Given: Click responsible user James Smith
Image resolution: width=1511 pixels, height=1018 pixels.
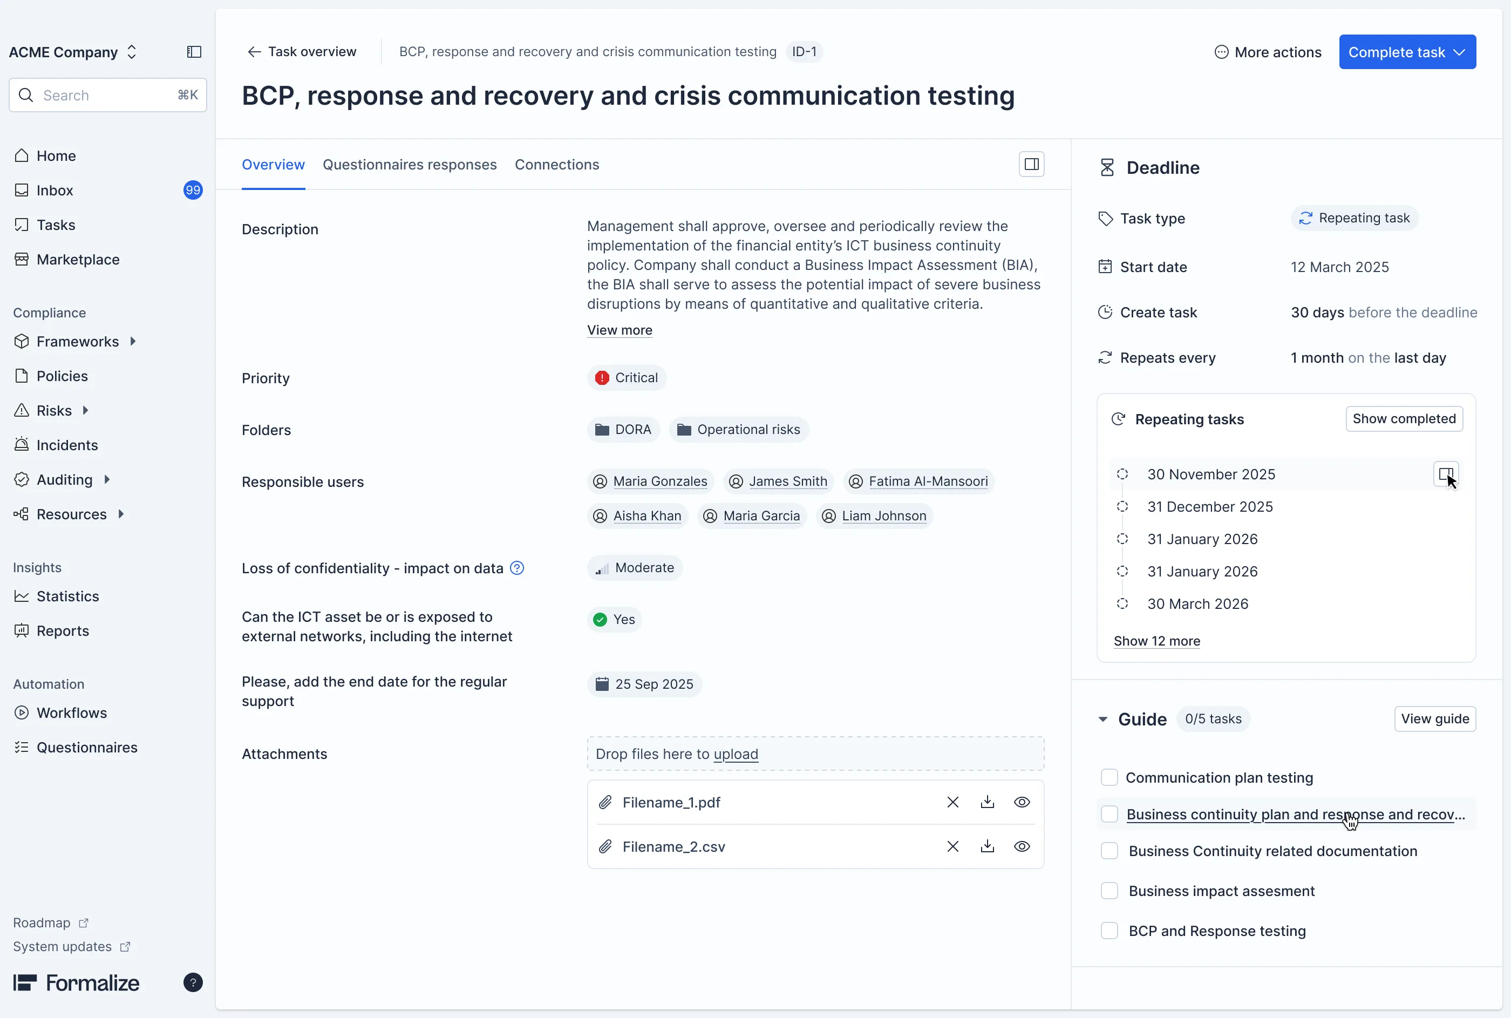Looking at the screenshot, I should [x=778, y=481].
